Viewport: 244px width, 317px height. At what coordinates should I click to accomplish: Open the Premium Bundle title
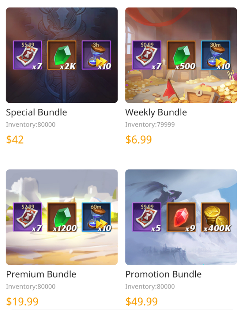(41, 274)
